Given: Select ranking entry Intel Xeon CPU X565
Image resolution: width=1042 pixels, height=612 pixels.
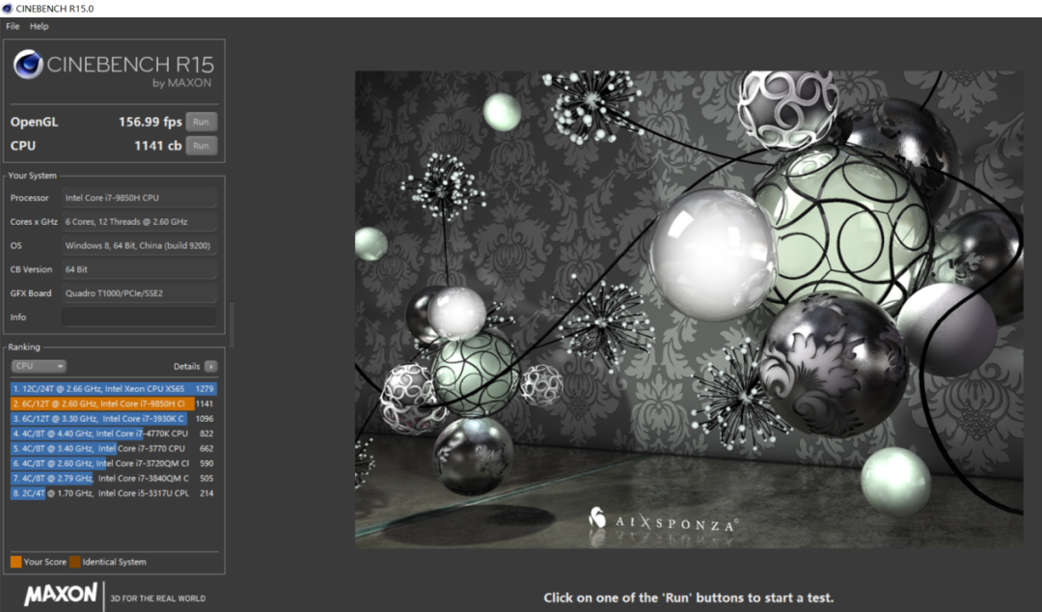Looking at the screenshot, I should [114, 388].
